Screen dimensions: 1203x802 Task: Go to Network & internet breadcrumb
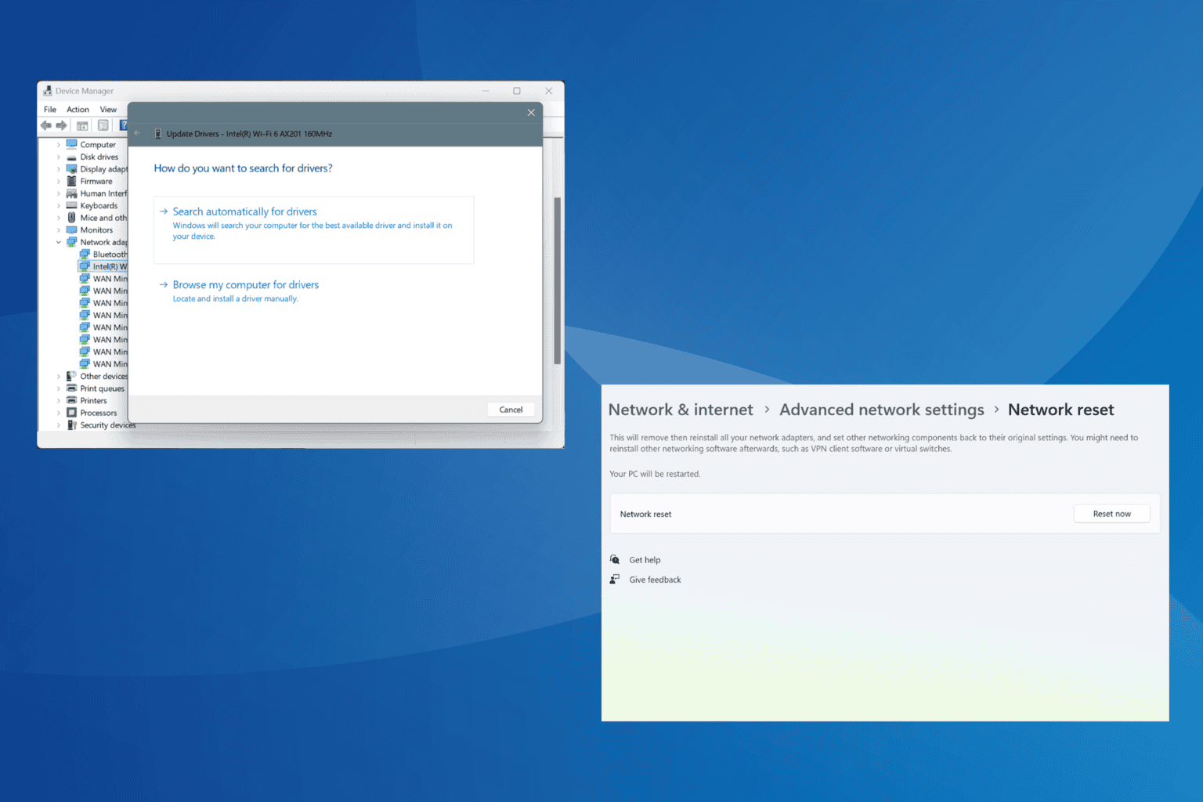[681, 410]
